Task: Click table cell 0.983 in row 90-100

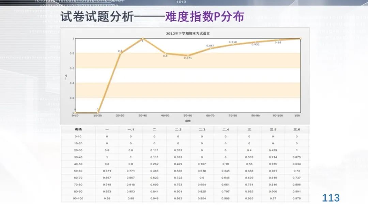Action: pyautogui.click(x=178, y=198)
